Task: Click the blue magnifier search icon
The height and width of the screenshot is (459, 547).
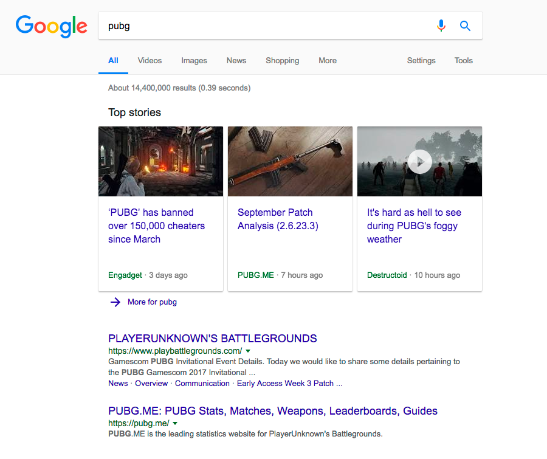Action: (x=465, y=26)
